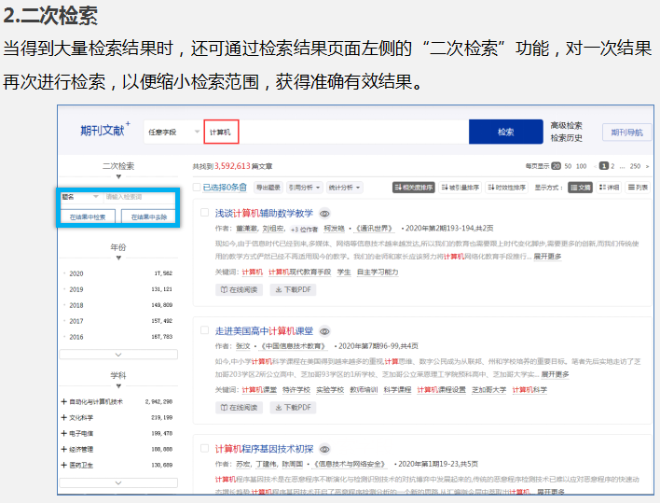This screenshot has height=503, width=660.
Task: Click 展开更多 in the first abstract
Action: (547, 256)
